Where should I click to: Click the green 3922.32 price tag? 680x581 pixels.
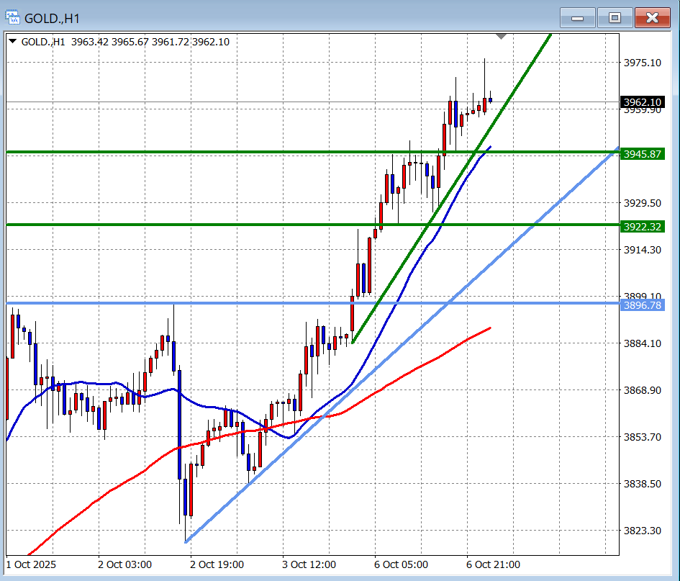[642, 227]
